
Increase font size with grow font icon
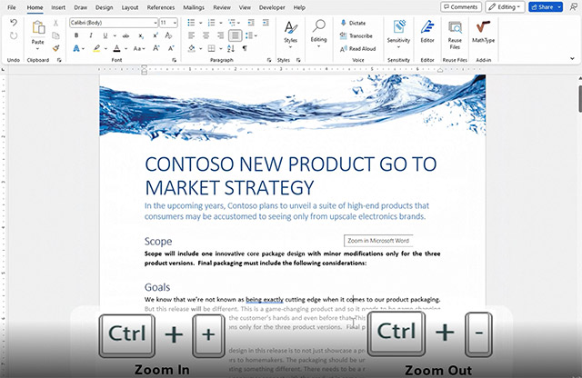click(x=156, y=48)
